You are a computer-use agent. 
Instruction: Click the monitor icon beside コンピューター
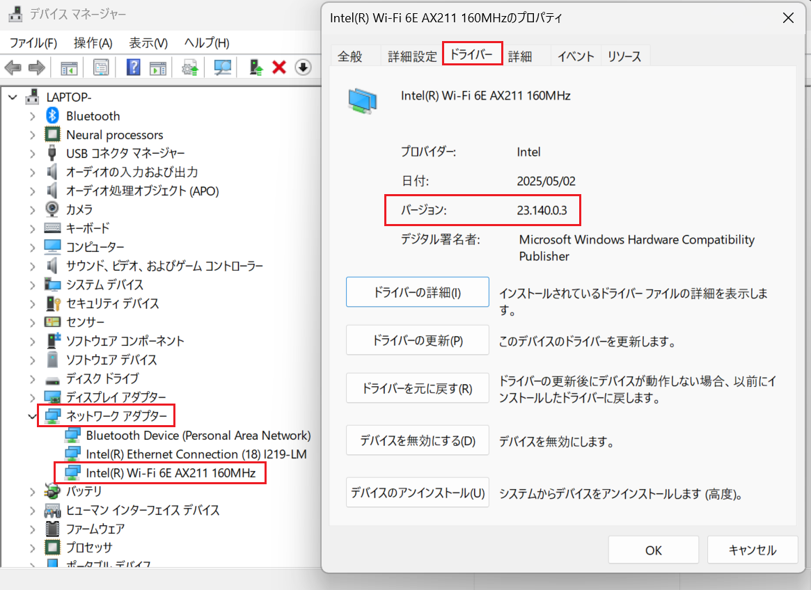coord(52,247)
